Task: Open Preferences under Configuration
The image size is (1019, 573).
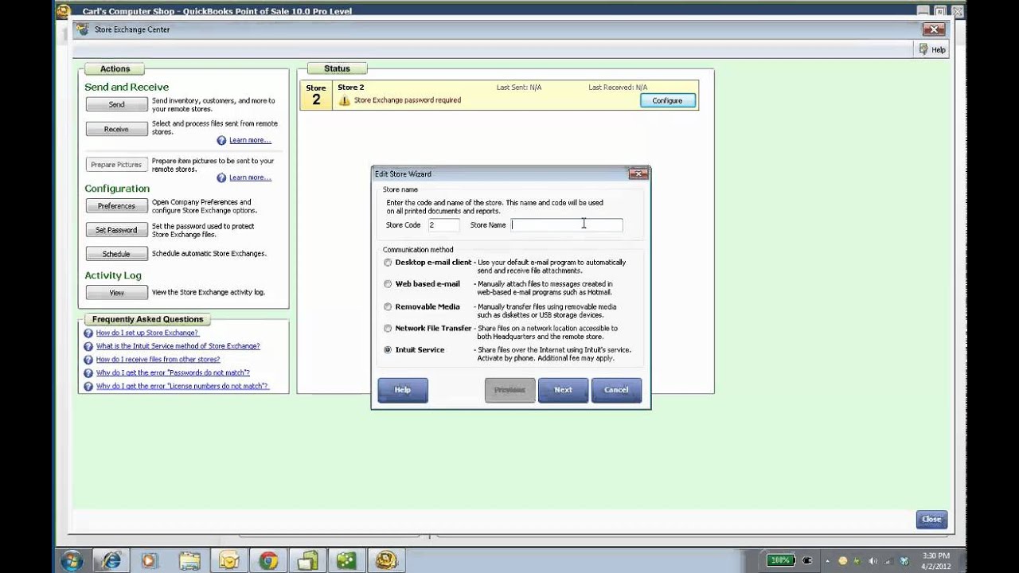Action: point(116,206)
